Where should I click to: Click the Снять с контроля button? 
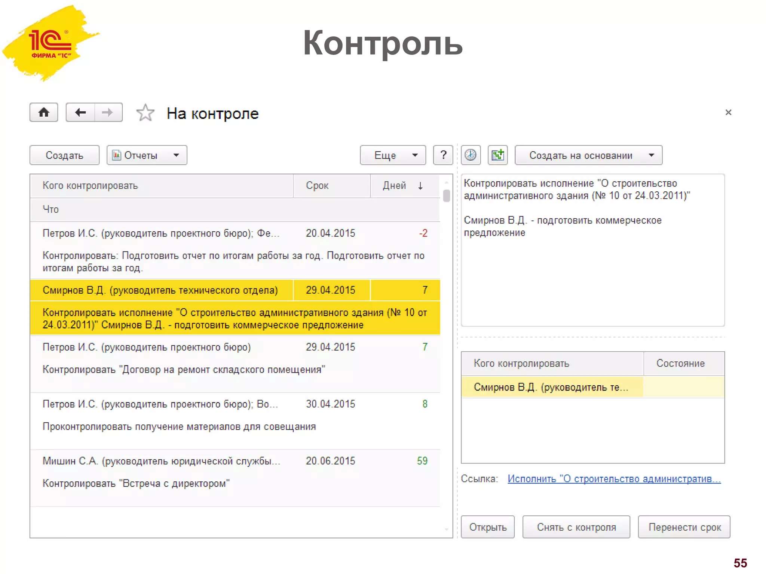(x=576, y=527)
